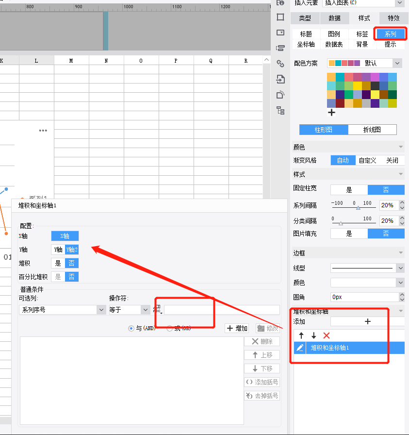Click the hyperlink chain icon in sidebar
The image size is (409, 435).
[x=280, y=64]
